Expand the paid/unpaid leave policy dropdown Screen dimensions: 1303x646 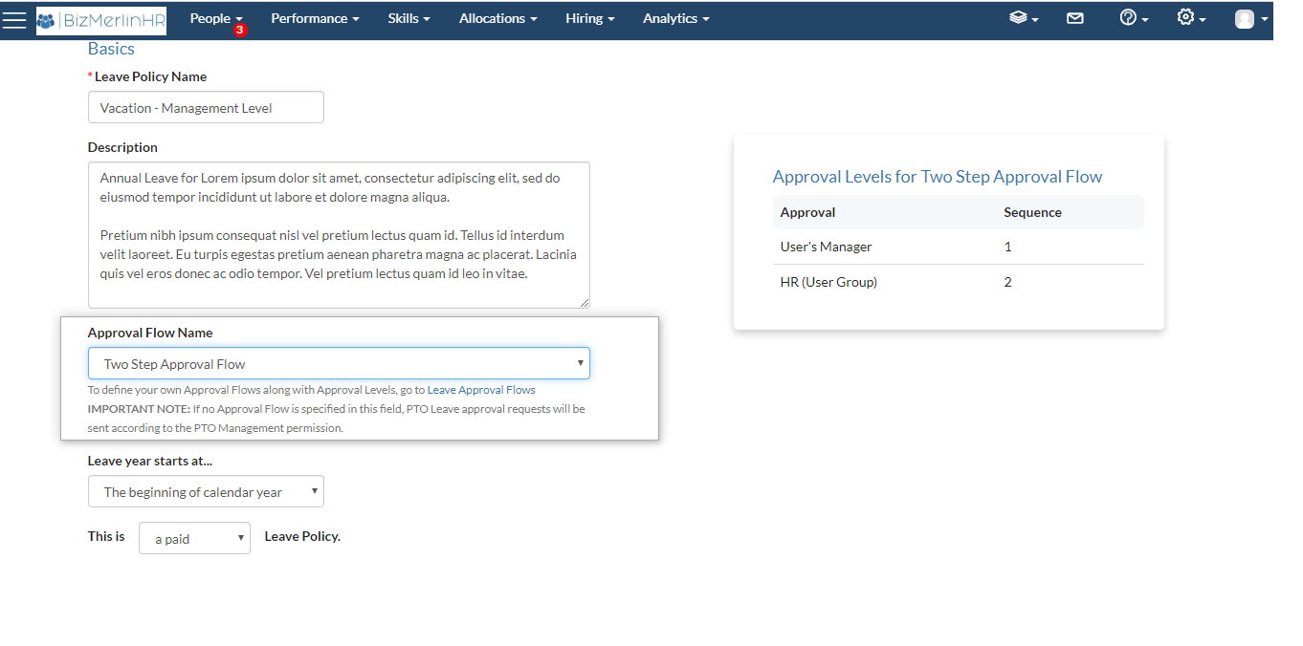pos(194,538)
